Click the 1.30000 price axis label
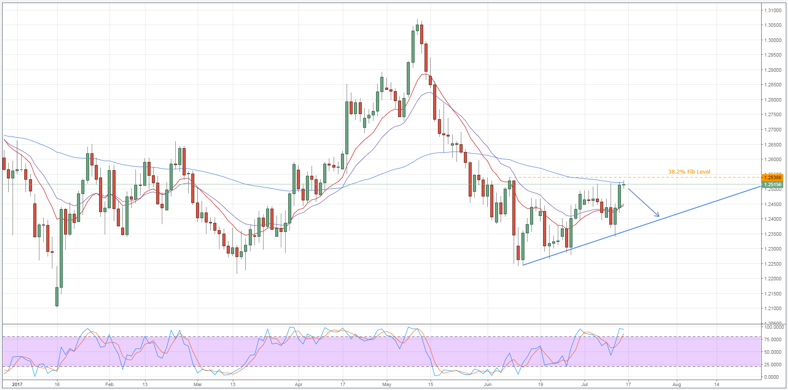Viewport: 788px width, 390px height. point(773,40)
